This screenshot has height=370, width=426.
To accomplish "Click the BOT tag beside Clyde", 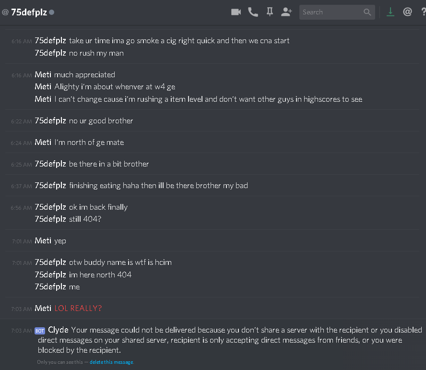I will point(40,331).
